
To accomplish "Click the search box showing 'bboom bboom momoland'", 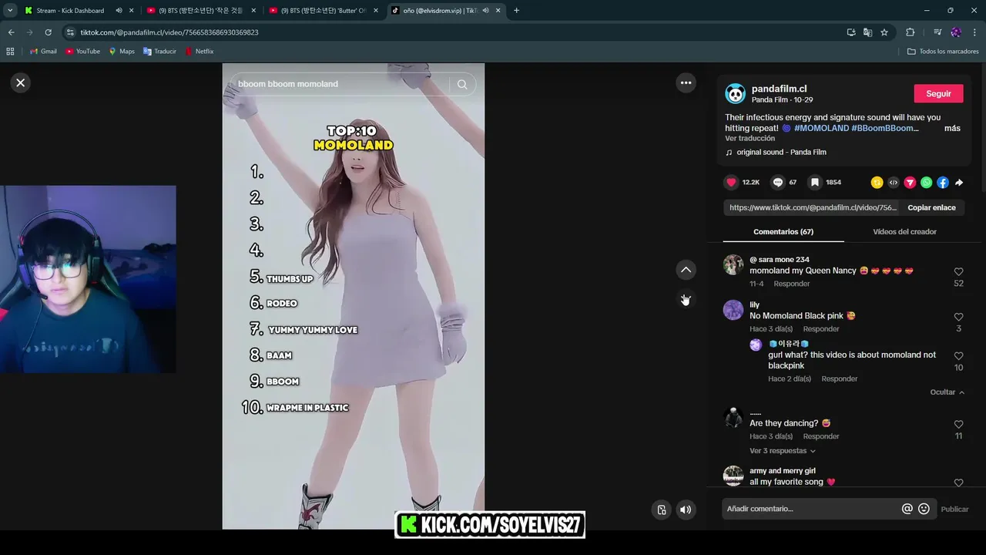I will pyautogui.click(x=343, y=84).
